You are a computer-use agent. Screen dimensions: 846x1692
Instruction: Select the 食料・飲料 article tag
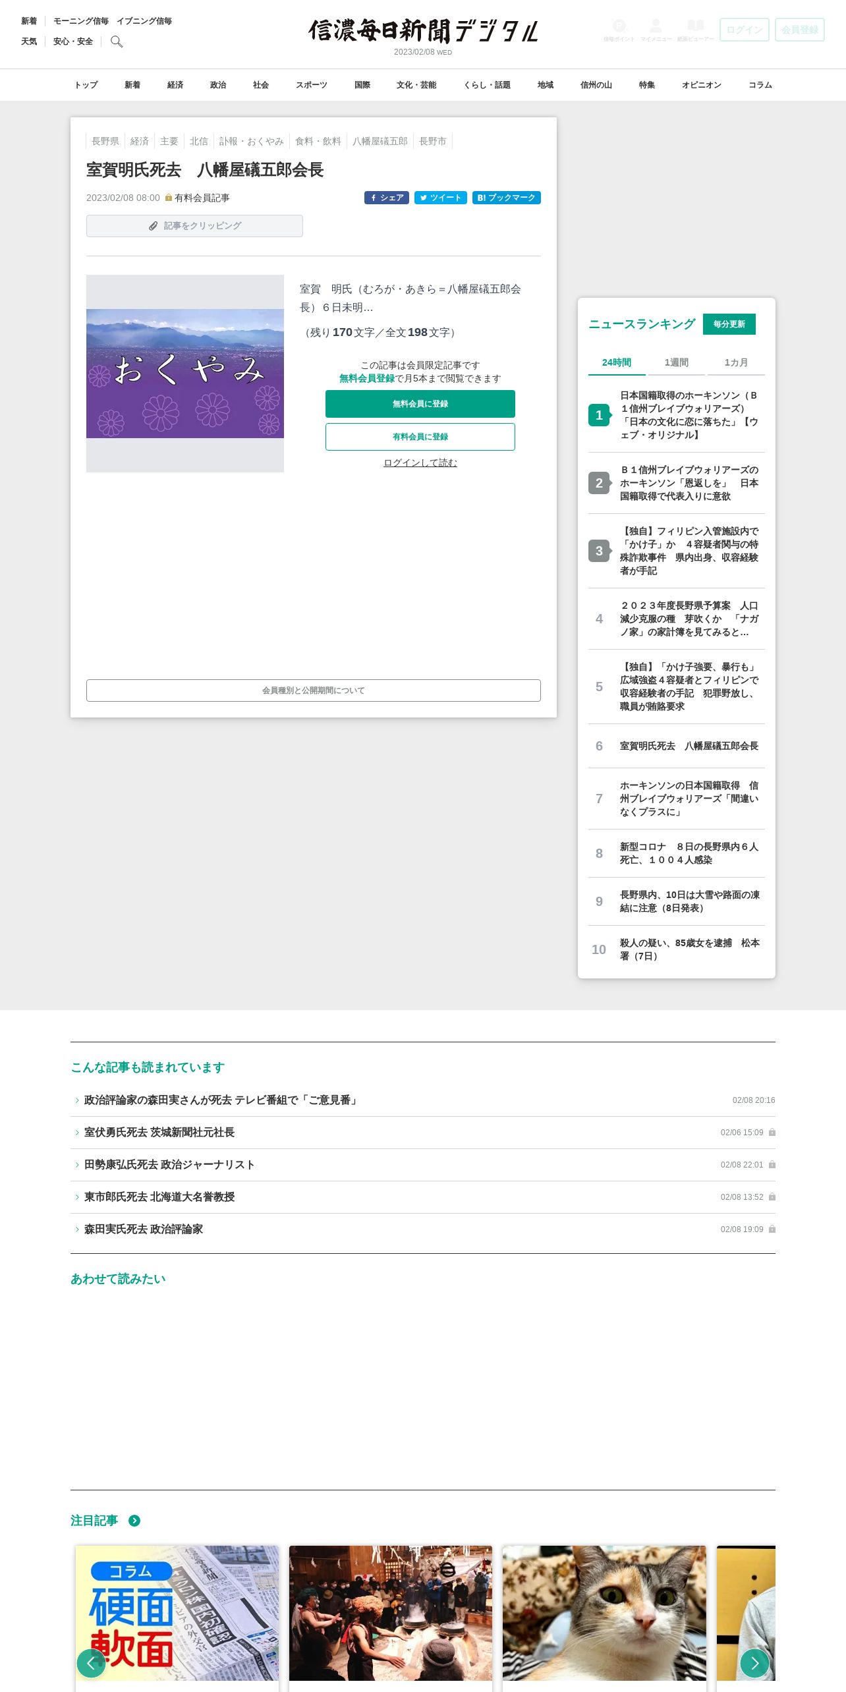click(x=318, y=141)
